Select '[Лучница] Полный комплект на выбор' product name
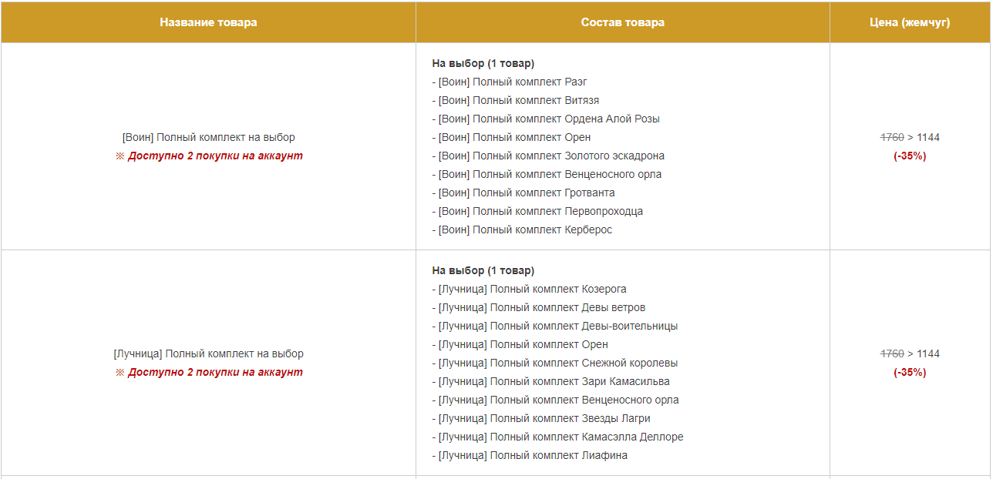This screenshot has height=479, width=993. tap(208, 353)
